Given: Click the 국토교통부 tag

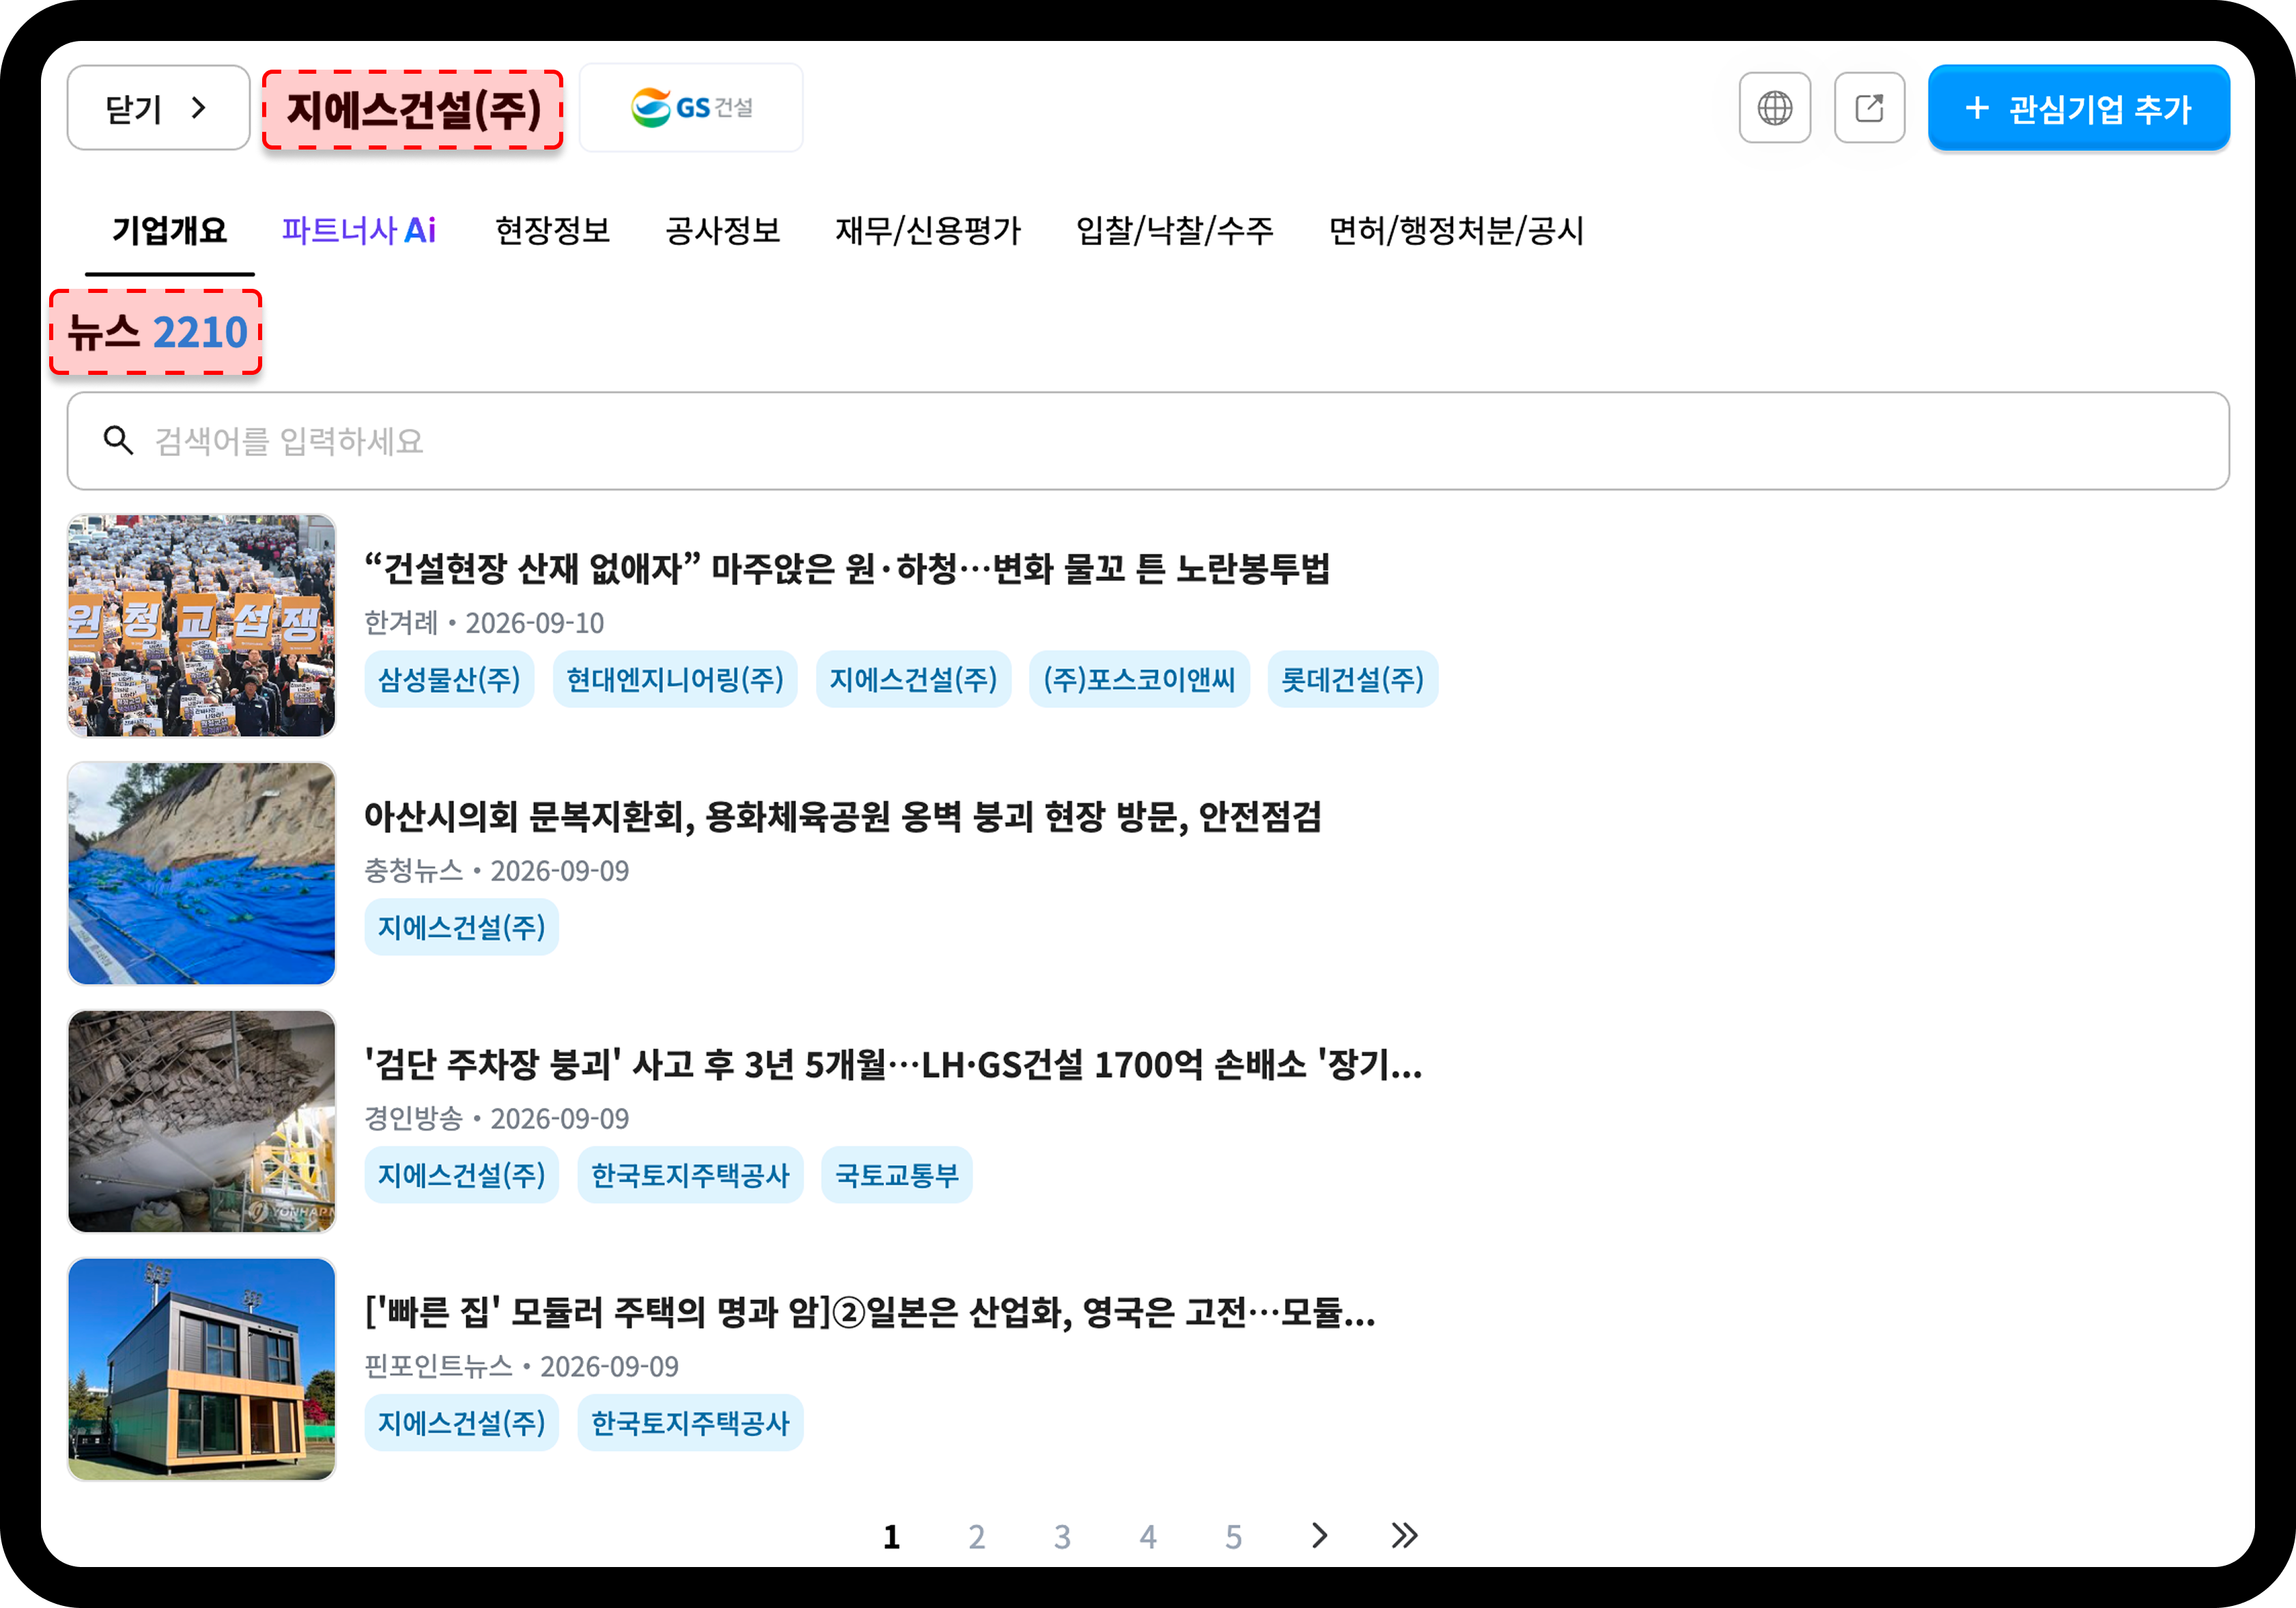Looking at the screenshot, I should click(897, 1175).
